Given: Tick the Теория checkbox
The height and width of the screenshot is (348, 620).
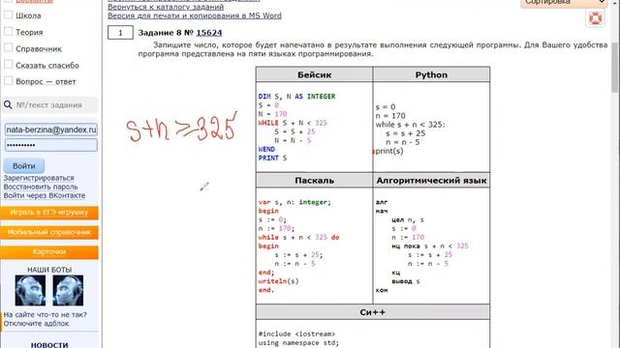Looking at the screenshot, I should 9,32.
